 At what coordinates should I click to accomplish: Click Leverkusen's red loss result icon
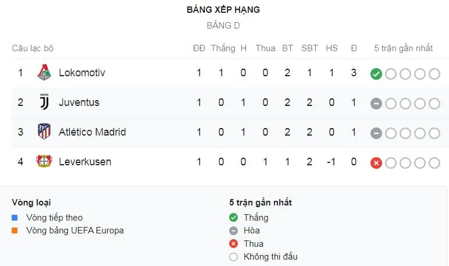pos(376,163)
